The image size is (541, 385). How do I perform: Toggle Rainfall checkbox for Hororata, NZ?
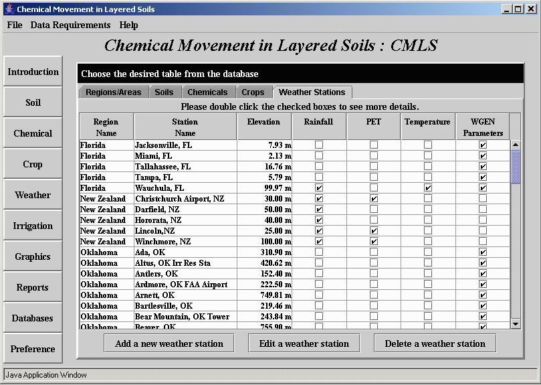(x=319, y=220)
